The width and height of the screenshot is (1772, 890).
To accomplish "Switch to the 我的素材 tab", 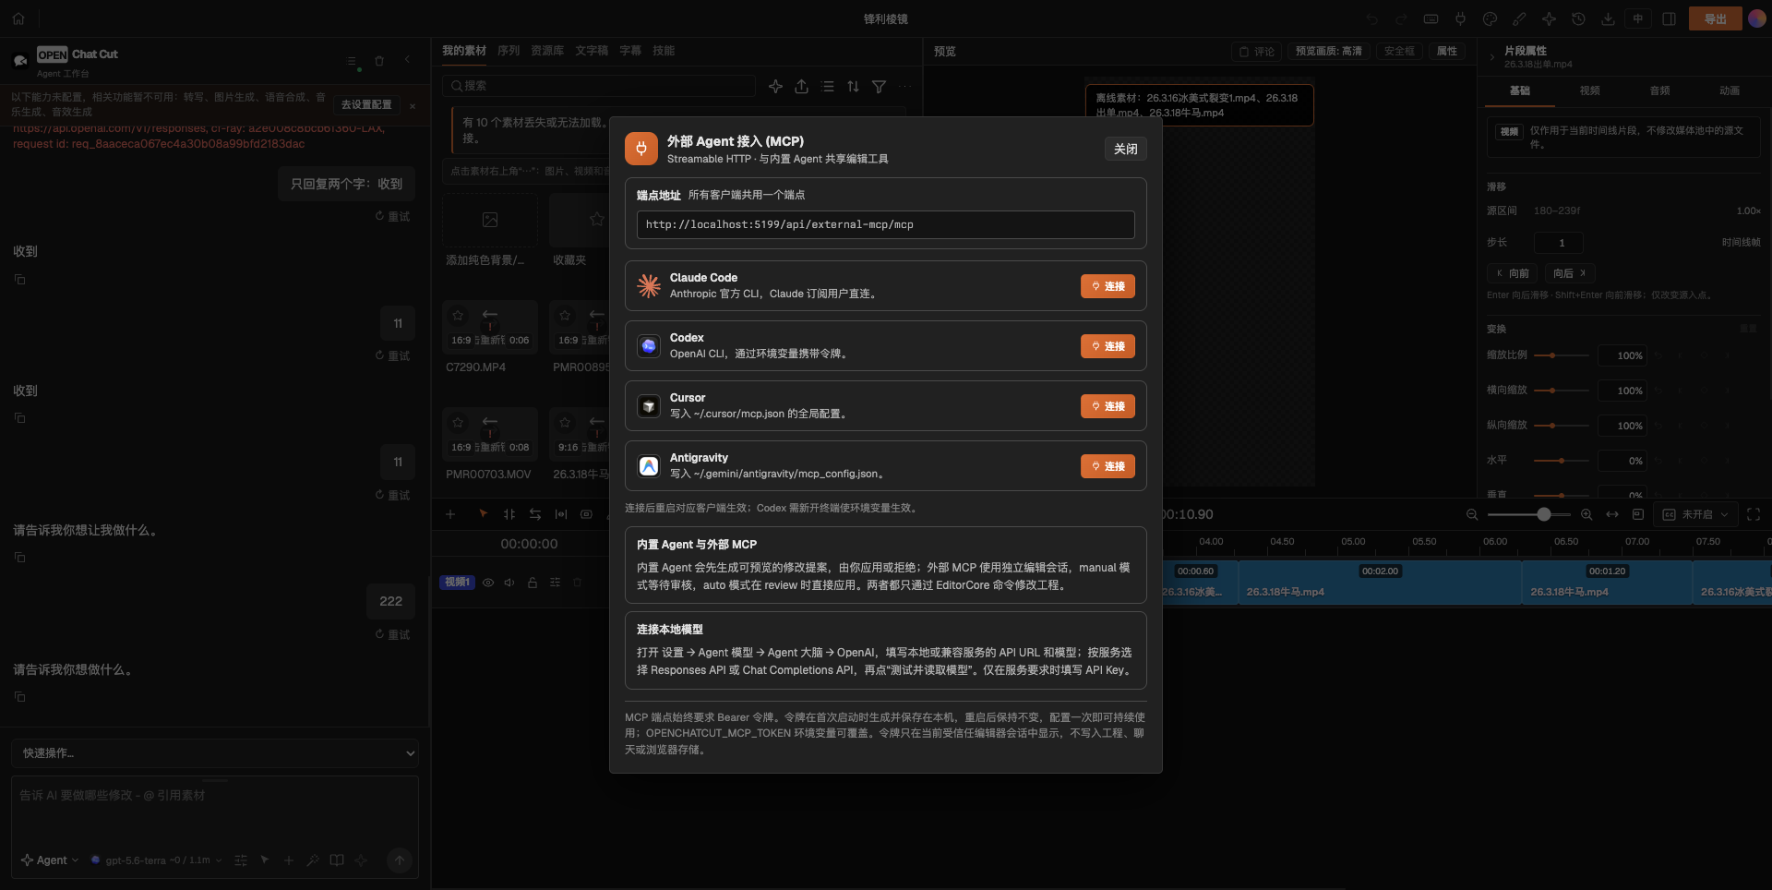I will (x=463, y=51).
